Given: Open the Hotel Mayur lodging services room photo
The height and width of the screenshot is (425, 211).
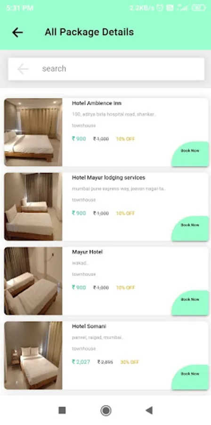Looking at the screenshot, I should pyautogui.click(x=33, y=207).
